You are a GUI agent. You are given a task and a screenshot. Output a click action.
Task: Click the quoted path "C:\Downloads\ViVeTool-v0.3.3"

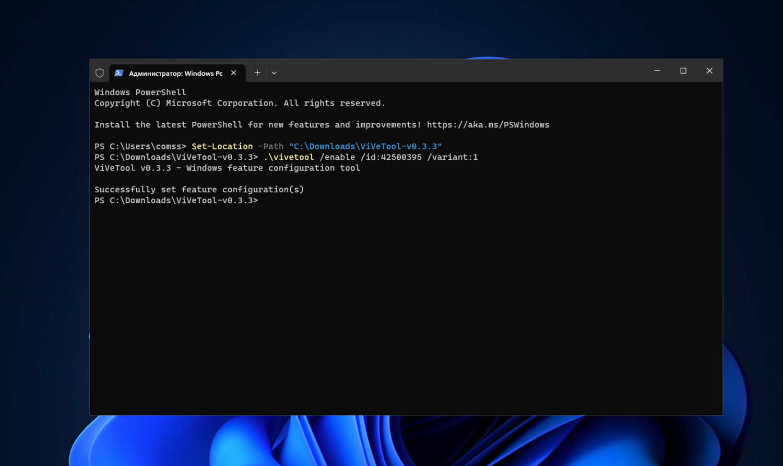365,146
